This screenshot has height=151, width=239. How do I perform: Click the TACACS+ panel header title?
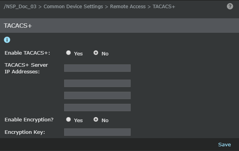18,26
